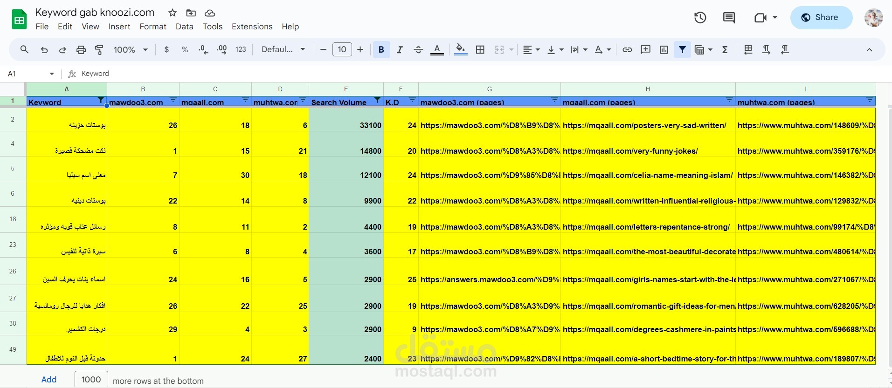Decrease font size minus button
The height and width of the screenshot is (388, 892).
click(323, 49)
